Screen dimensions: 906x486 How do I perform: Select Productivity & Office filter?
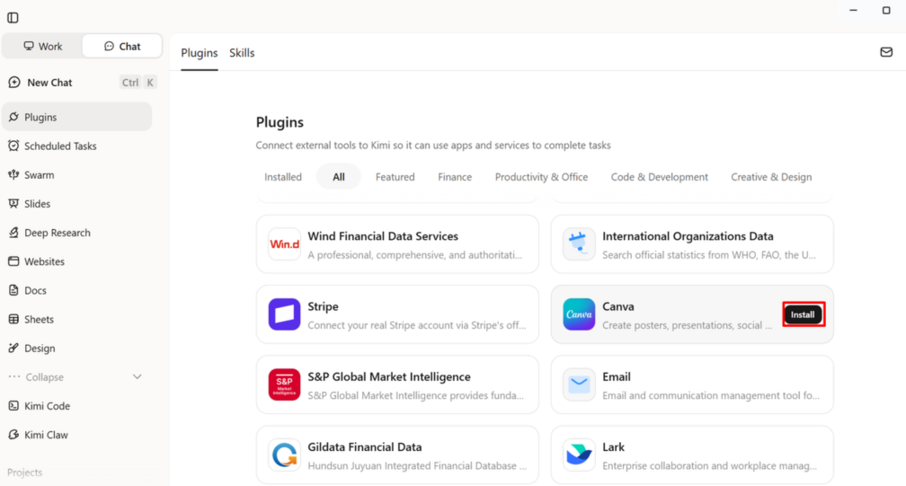pos(541,177)
